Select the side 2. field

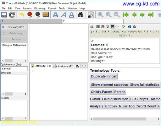[x=93, y=21]
